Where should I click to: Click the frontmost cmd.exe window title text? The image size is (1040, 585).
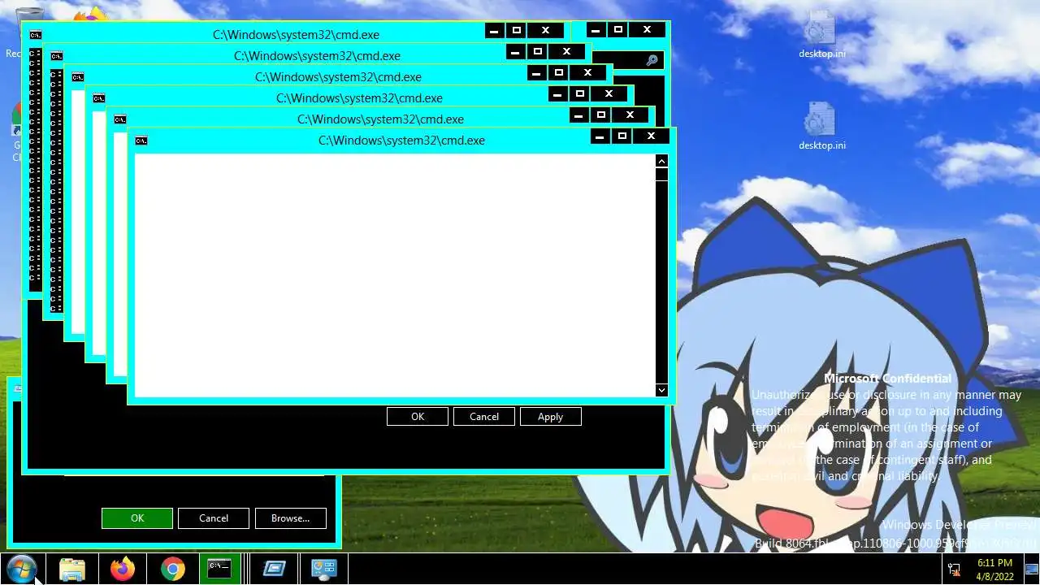coord(401,141)
